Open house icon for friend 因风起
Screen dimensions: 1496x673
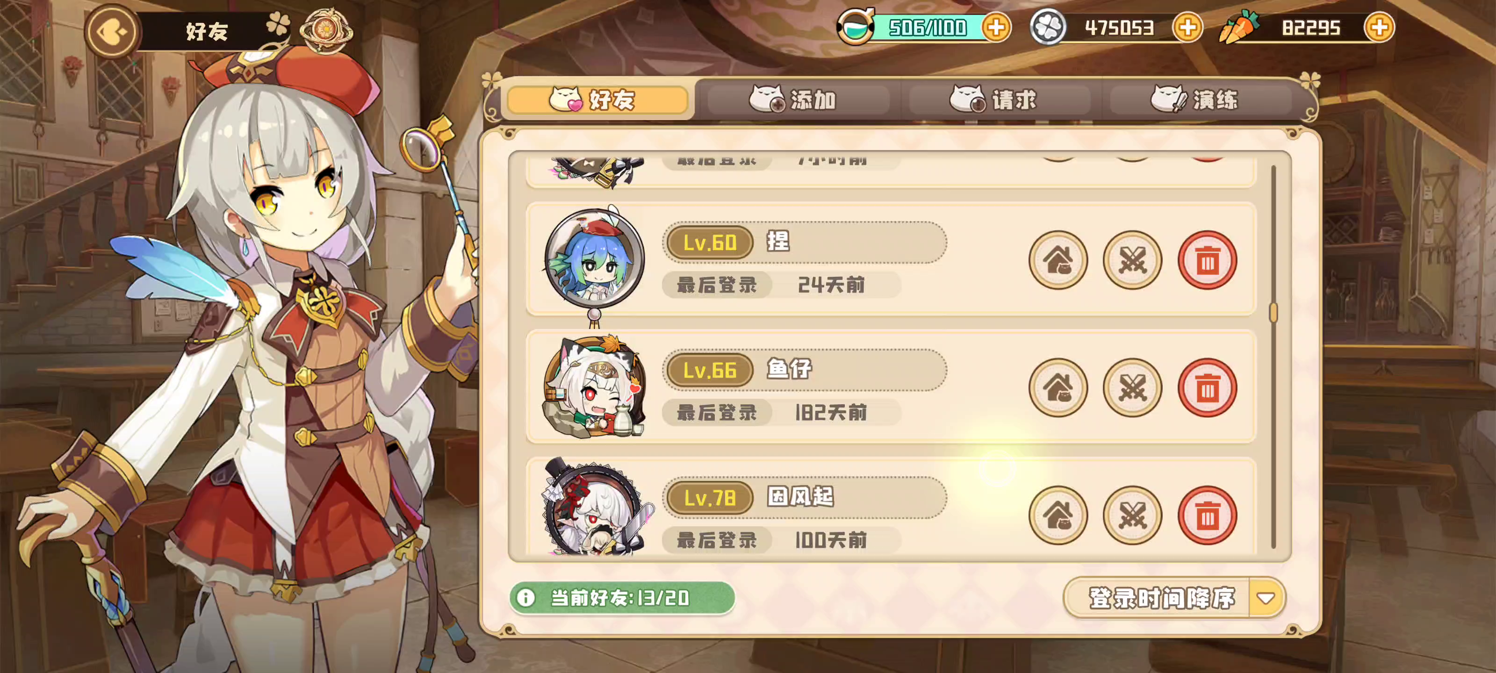coord(1057,515)
